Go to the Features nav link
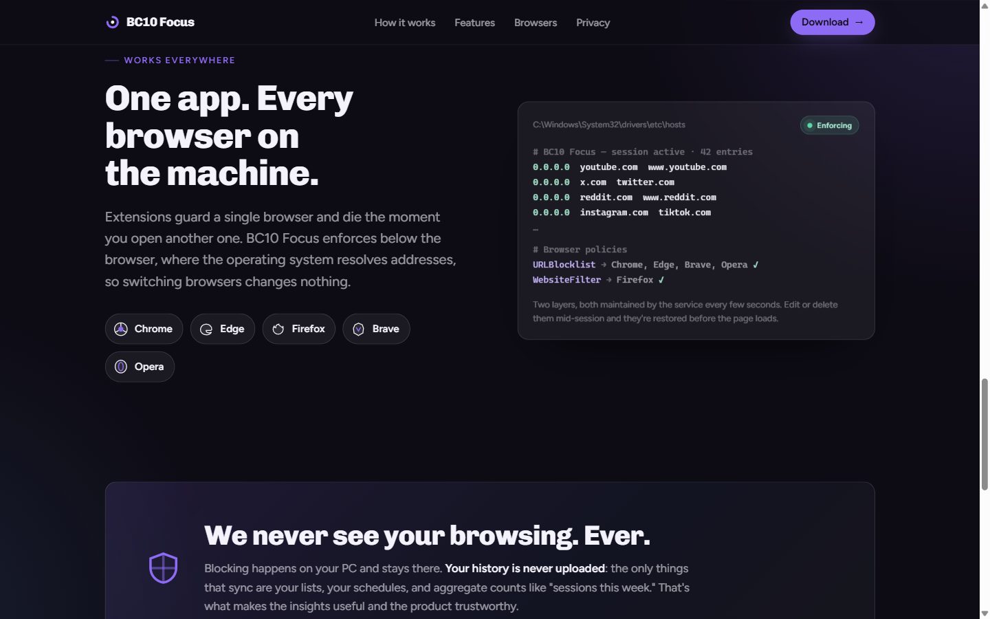 474,23
